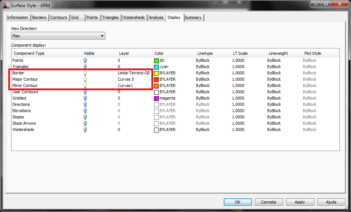Pick the yellow color swatch for Border
Screen dimensions: 351x212
click(x=156, y=73)
